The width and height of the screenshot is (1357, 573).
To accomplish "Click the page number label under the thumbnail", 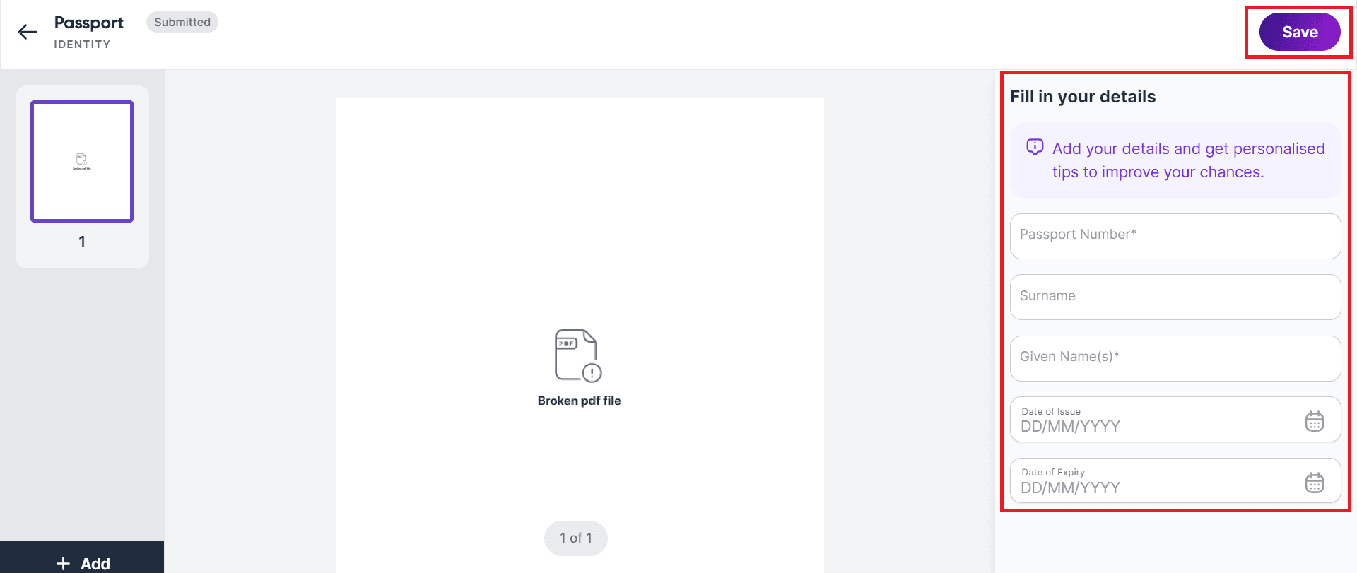I will [82, 242].
